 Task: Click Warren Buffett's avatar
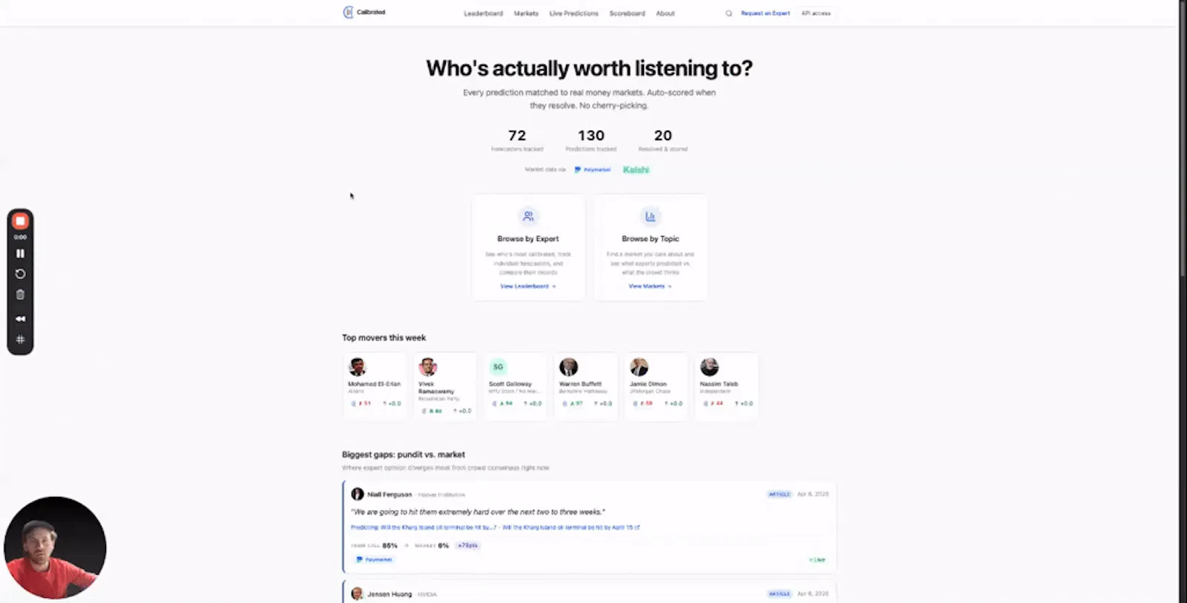(568, 367)
